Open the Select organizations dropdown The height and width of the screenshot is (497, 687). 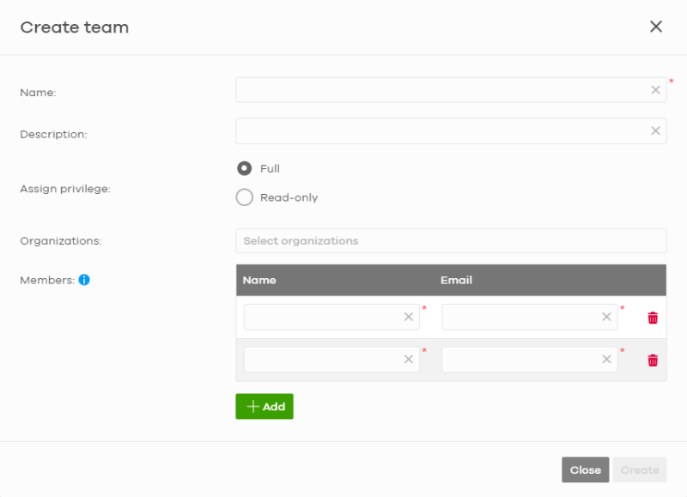tap(451, 241)
